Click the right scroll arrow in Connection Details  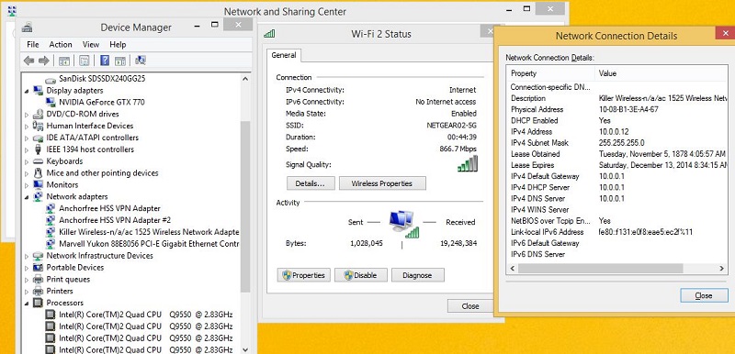(x=721, y=269)
